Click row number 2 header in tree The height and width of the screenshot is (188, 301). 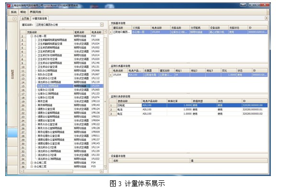pos(23,36)
